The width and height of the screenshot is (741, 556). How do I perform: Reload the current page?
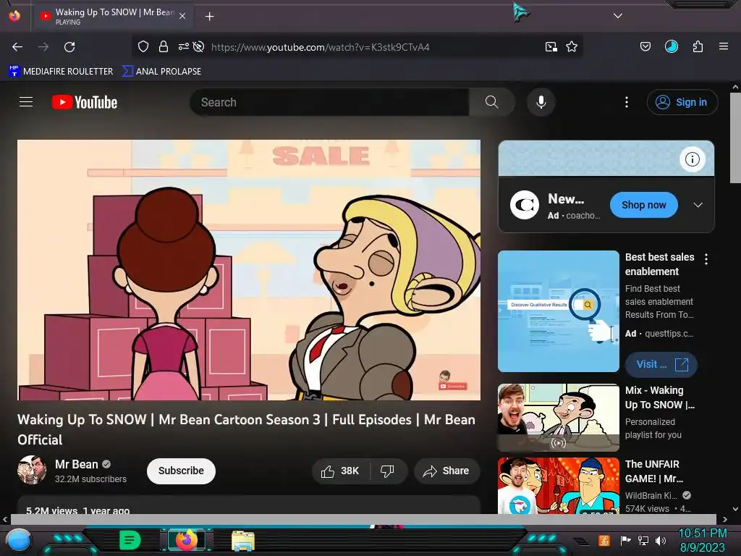point(69,47)
